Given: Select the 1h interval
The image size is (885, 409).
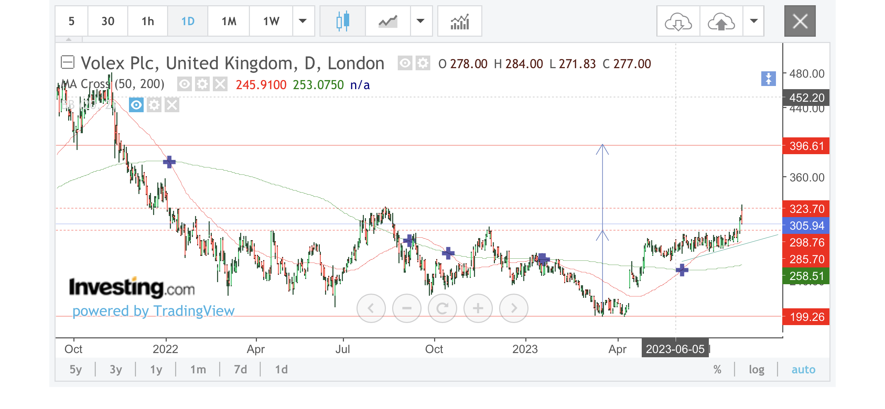Looking at the screenshot, I should pos(148,21).
